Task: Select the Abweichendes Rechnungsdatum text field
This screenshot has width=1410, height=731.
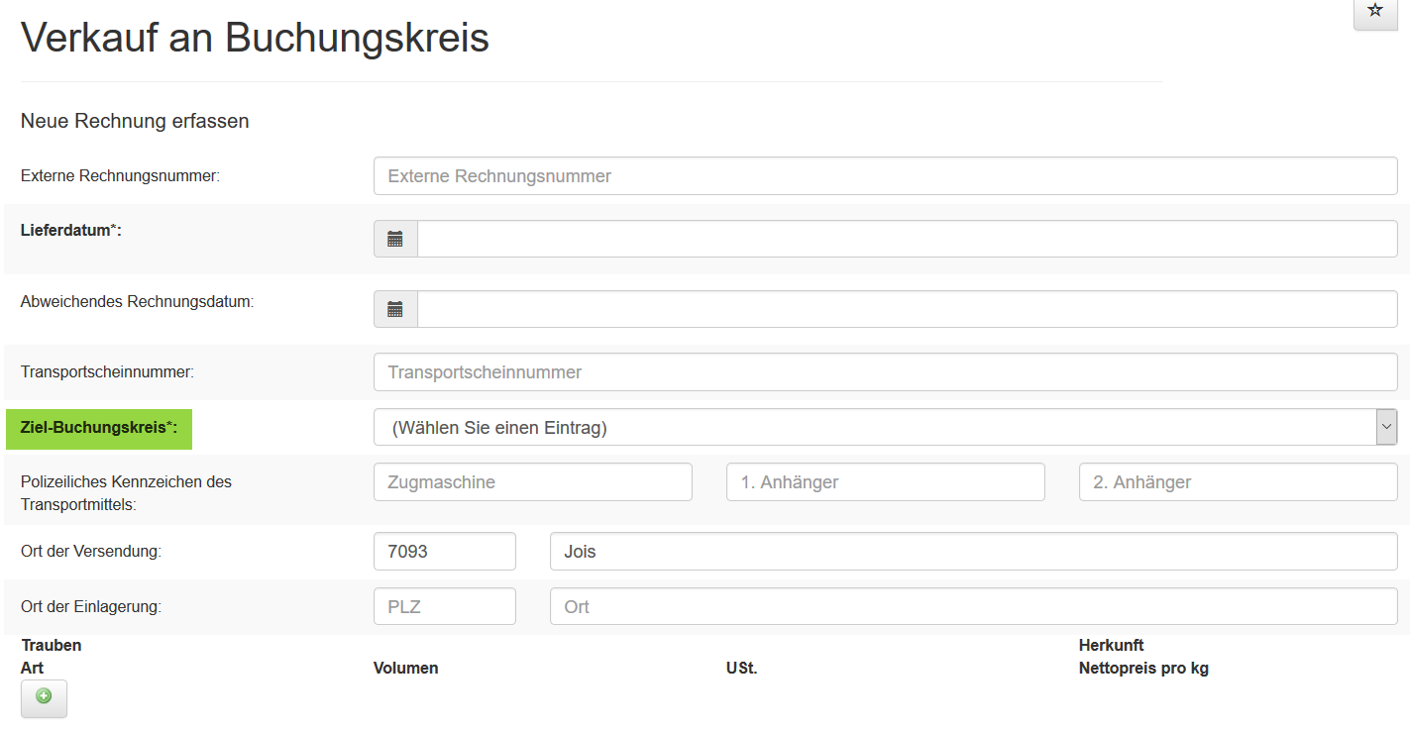Action: (x=907, y=309)
